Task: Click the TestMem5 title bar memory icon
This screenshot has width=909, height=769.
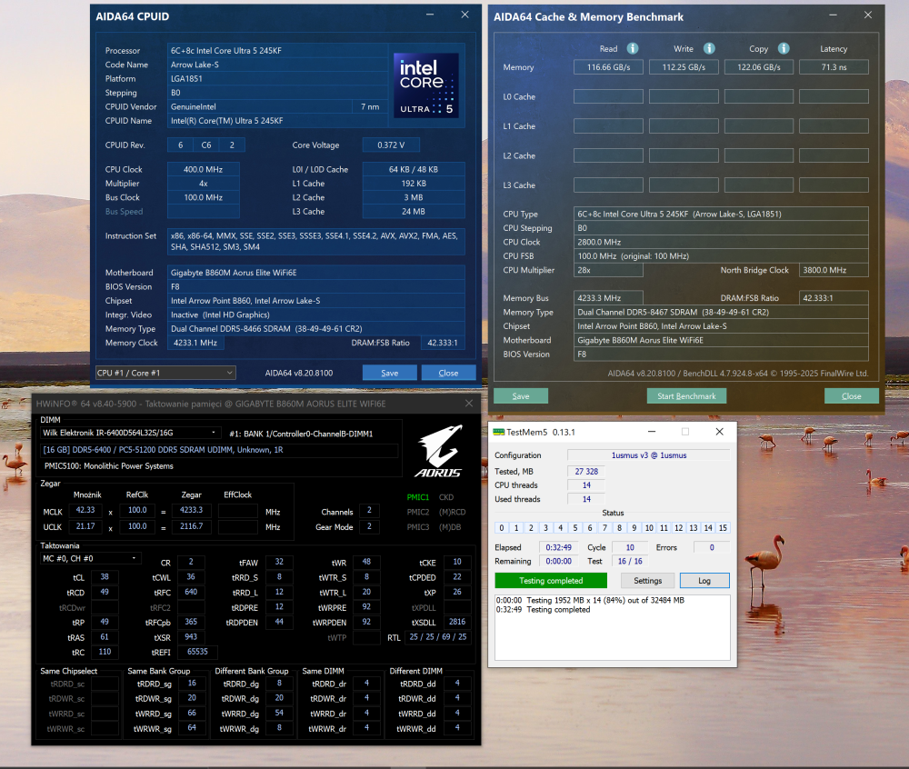Action: tap(497, 433)
